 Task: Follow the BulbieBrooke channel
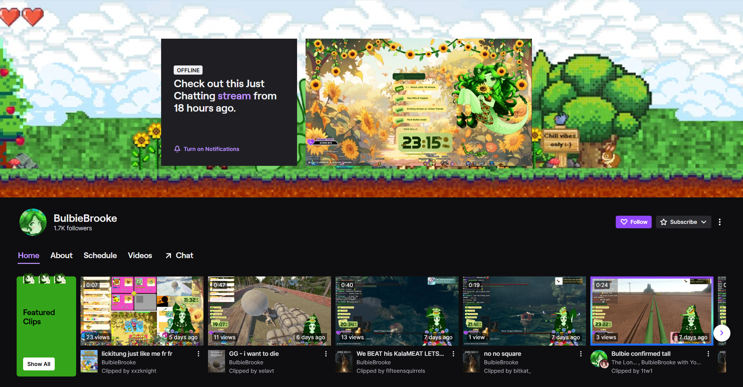[x=634, y=222]
